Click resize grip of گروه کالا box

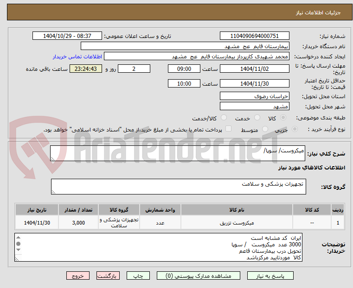click(53, 192)
